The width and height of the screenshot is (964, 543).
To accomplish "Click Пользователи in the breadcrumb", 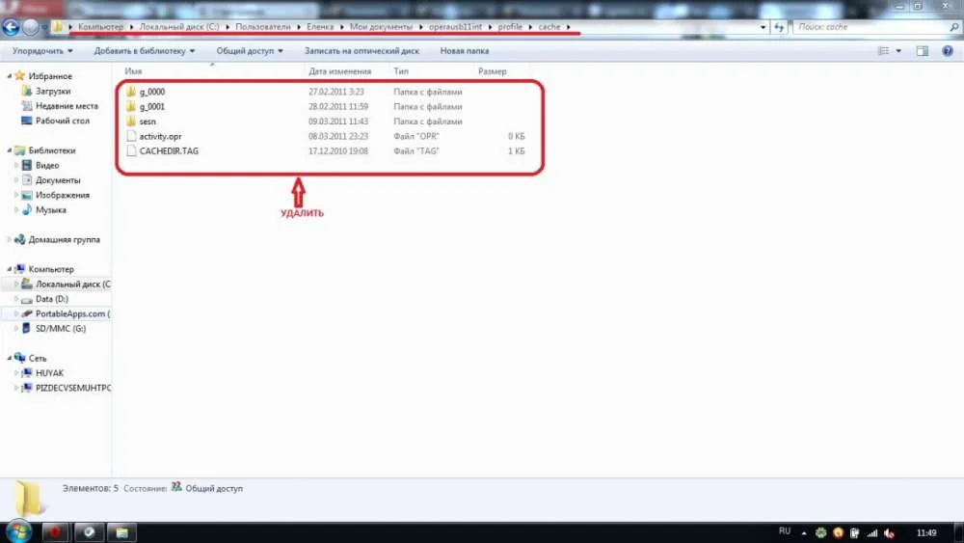I will (262, 27).
